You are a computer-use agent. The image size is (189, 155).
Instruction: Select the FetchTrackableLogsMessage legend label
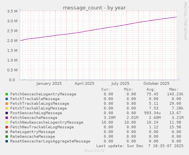click(40, 104)
